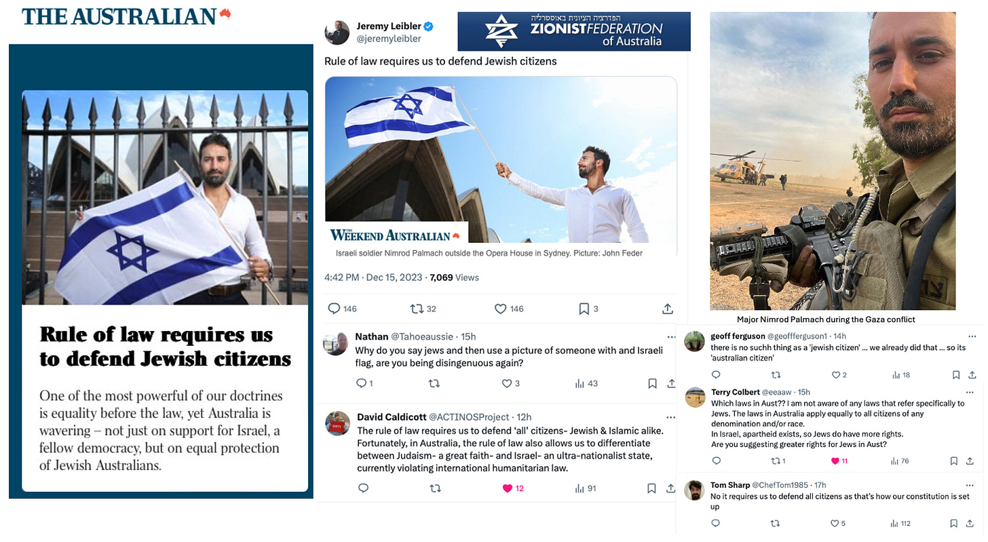Unlike Terry Colbert's reply with 11 likes
The image size is (988, 542).
836,461
